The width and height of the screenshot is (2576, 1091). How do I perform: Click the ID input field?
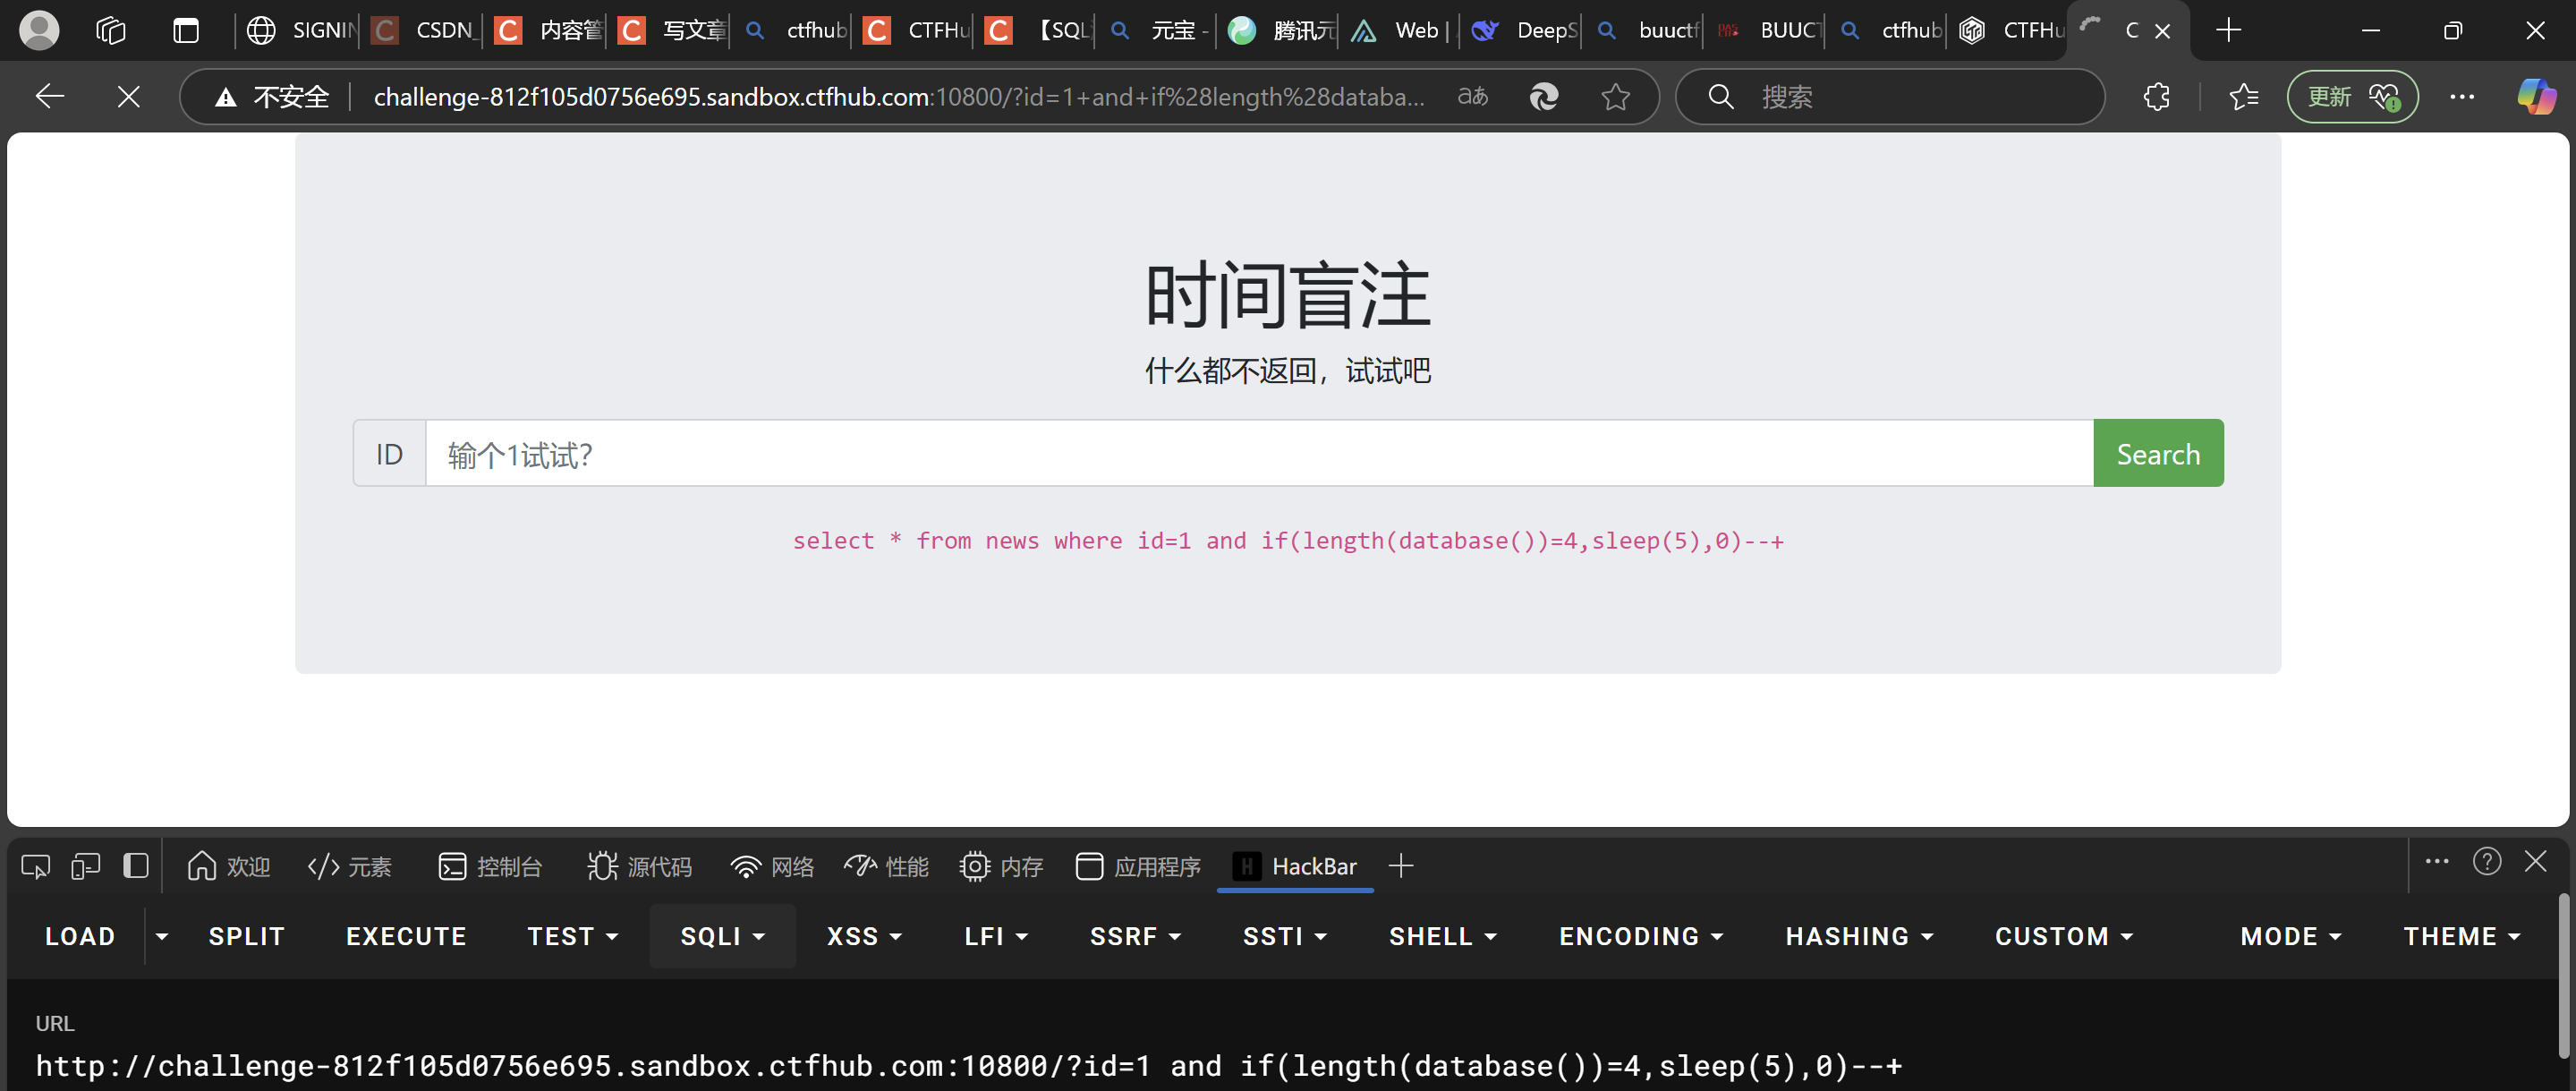point(1258,454)
